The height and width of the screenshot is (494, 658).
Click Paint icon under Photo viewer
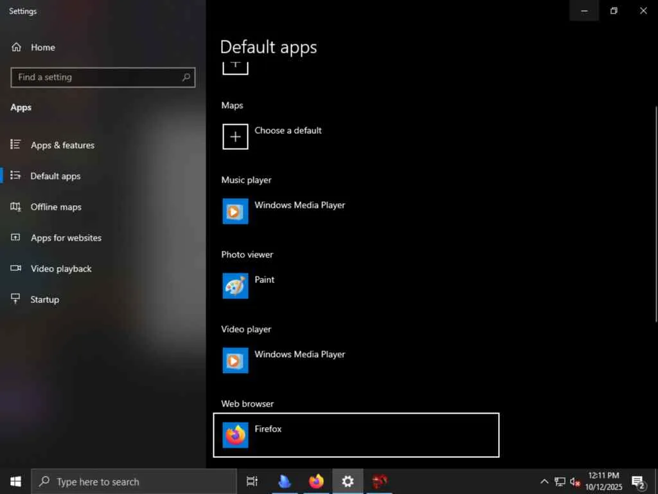coord(235,286)
